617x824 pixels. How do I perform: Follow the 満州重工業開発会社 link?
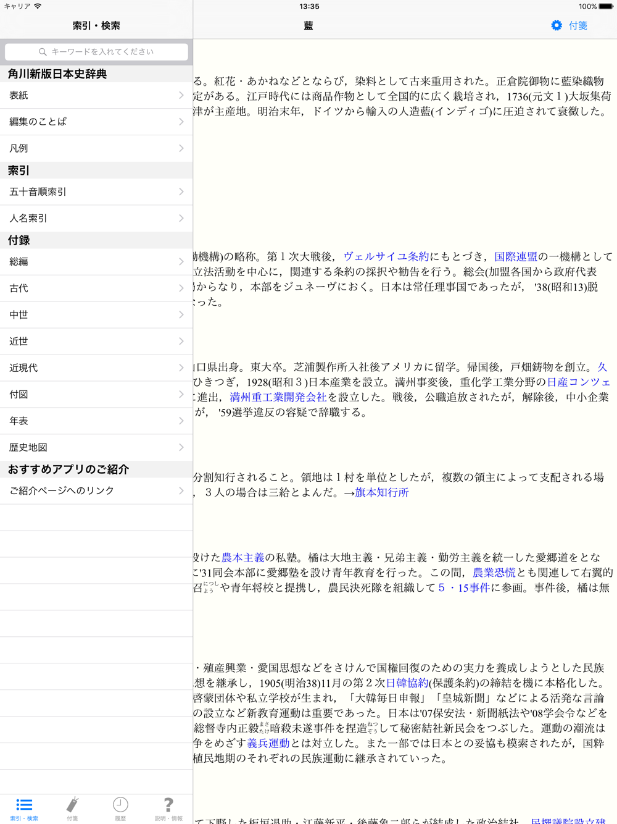coord(278,397)
